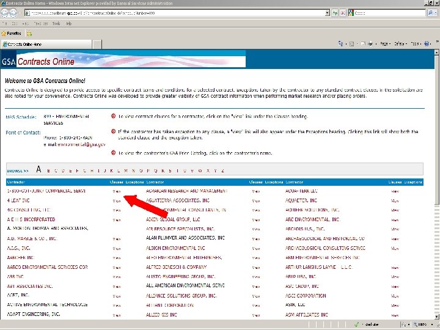
Task: Open ABT ASSOCIATES INC. contractor link
Action: [30, 286]
